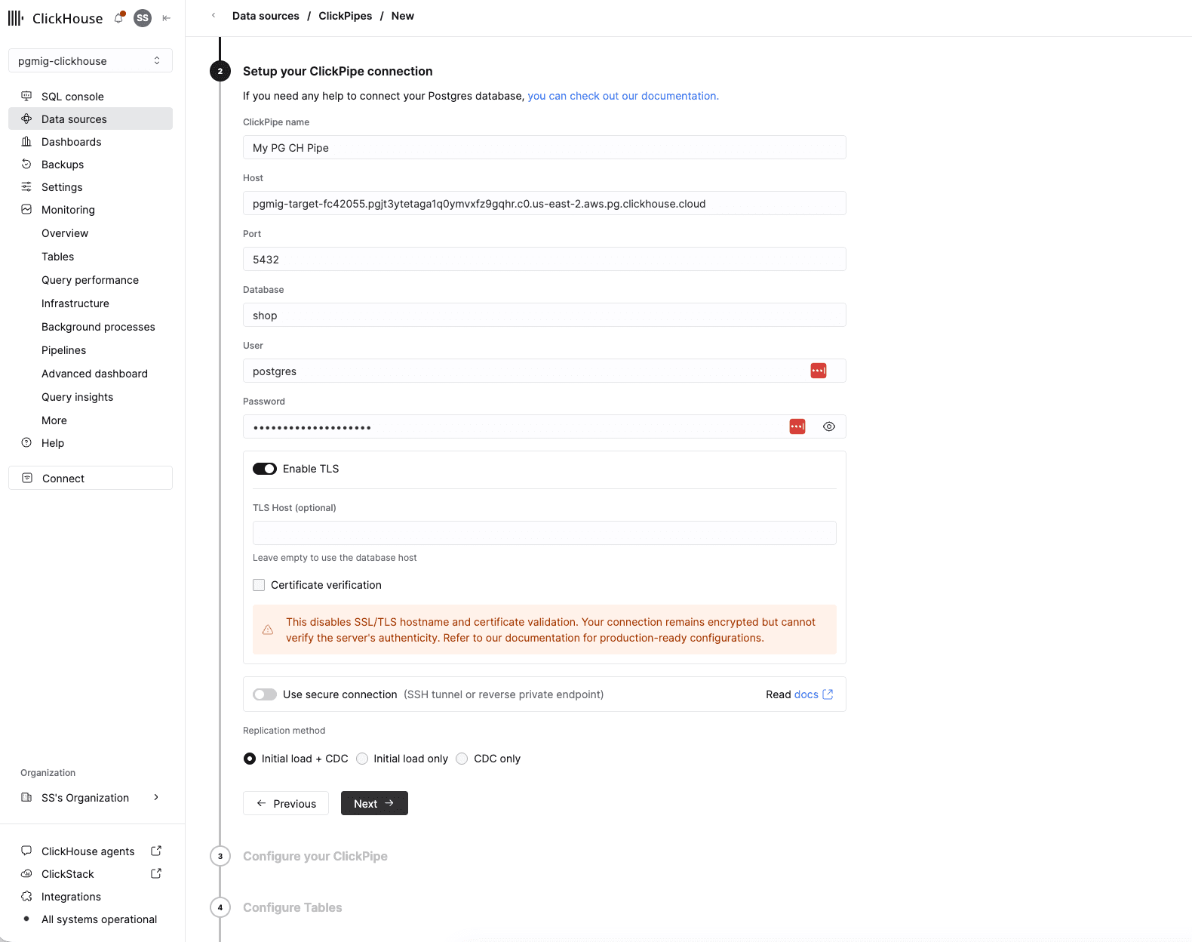Open Integrations page
The height and width of the screenshot is (942, 1192).
pyautogui.click(x=71, y=897)
